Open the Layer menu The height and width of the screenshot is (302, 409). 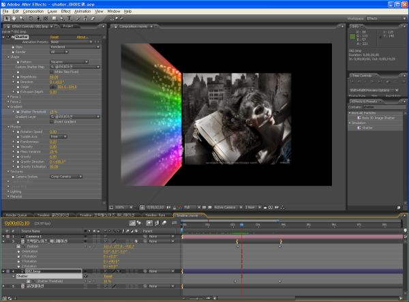(x=52, y=11)
